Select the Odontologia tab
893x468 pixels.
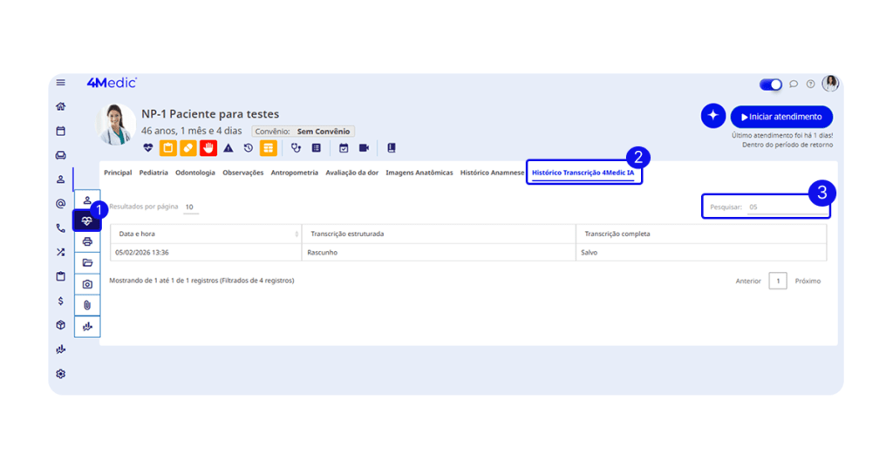(x=195, y=173)
